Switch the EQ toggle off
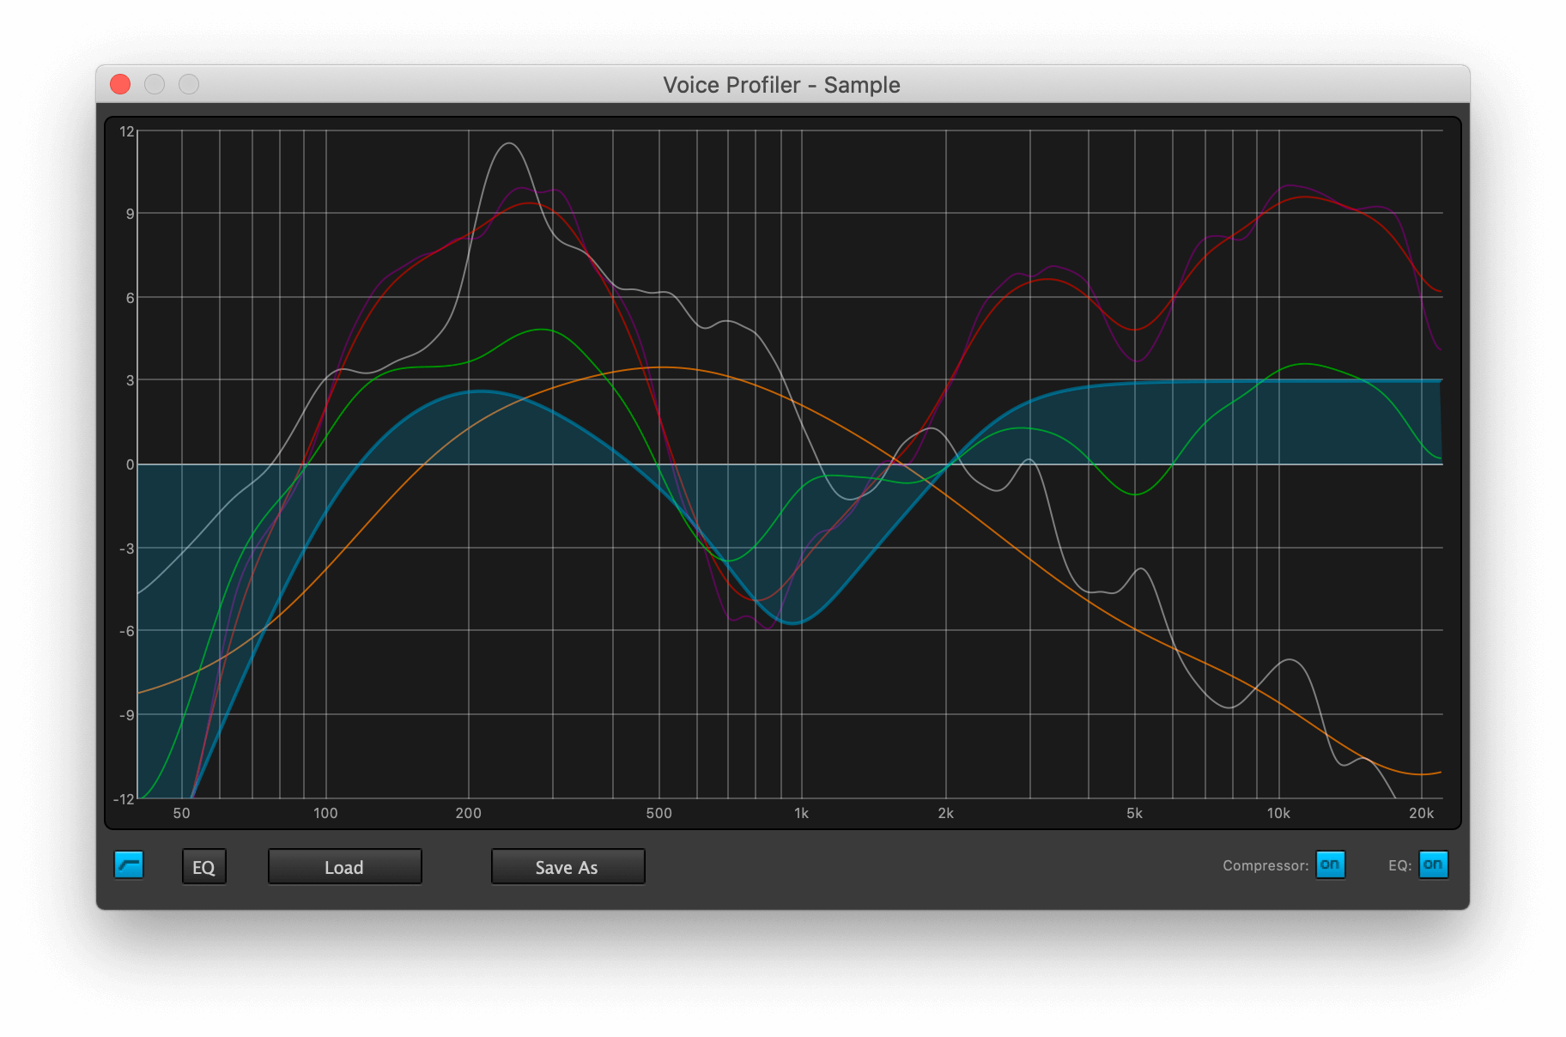 click(1432, 865)
